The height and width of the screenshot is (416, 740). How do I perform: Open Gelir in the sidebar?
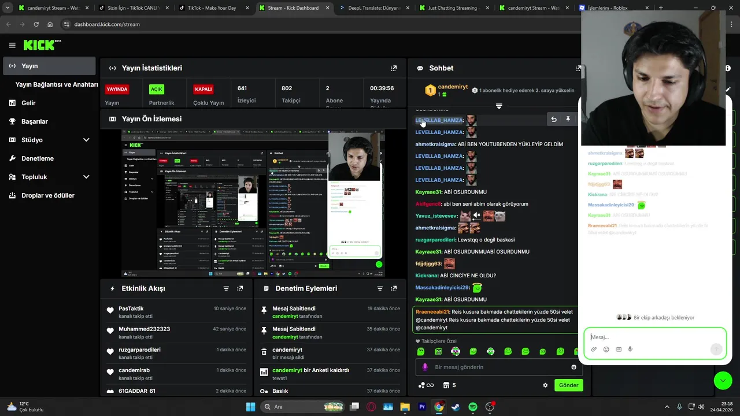[x=49, y=103]
